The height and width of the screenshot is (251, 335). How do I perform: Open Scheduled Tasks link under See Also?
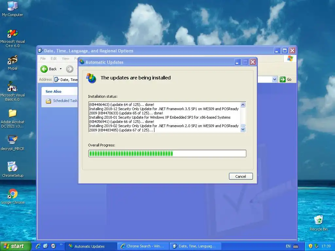(65, 101)
